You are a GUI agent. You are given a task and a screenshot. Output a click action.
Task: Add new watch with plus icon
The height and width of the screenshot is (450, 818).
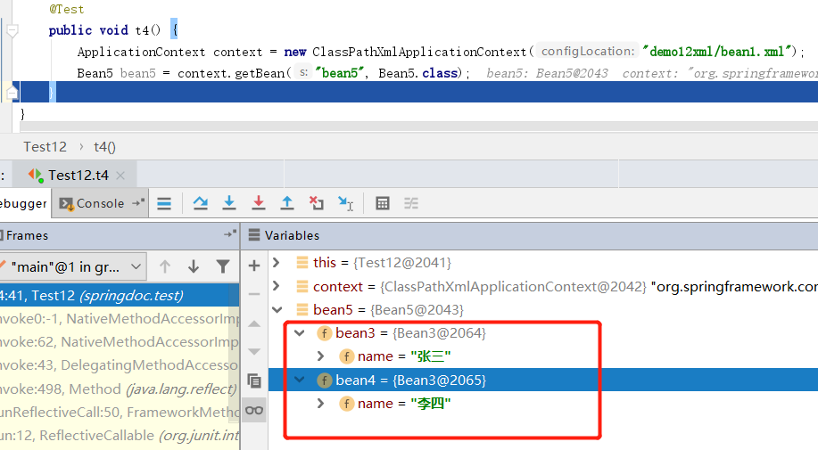(254, 266)
